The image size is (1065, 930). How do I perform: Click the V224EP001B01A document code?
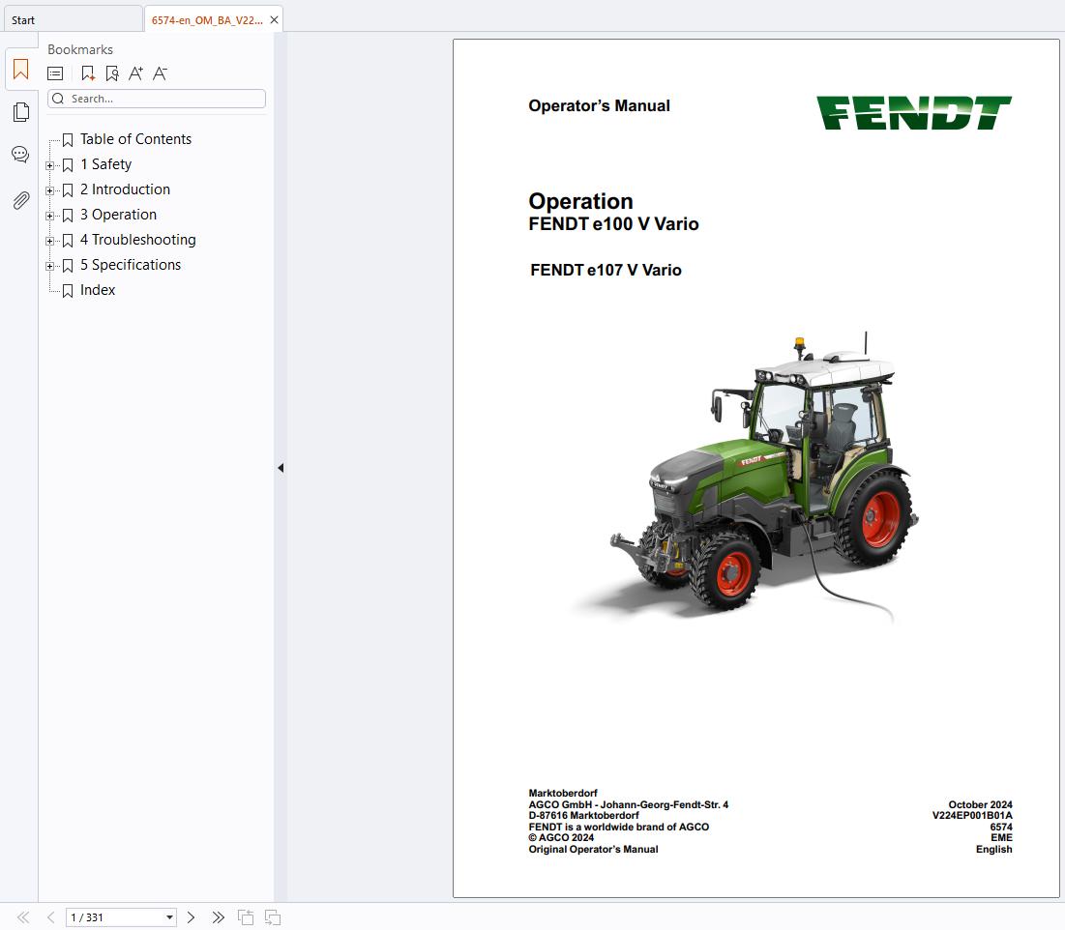pyautogui.click(x=972, y=815)
